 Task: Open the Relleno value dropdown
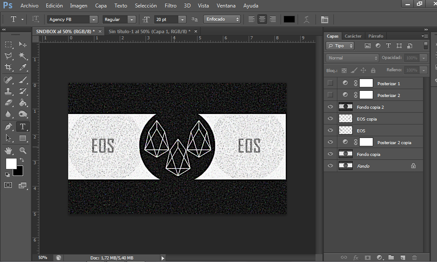point(423,70)
